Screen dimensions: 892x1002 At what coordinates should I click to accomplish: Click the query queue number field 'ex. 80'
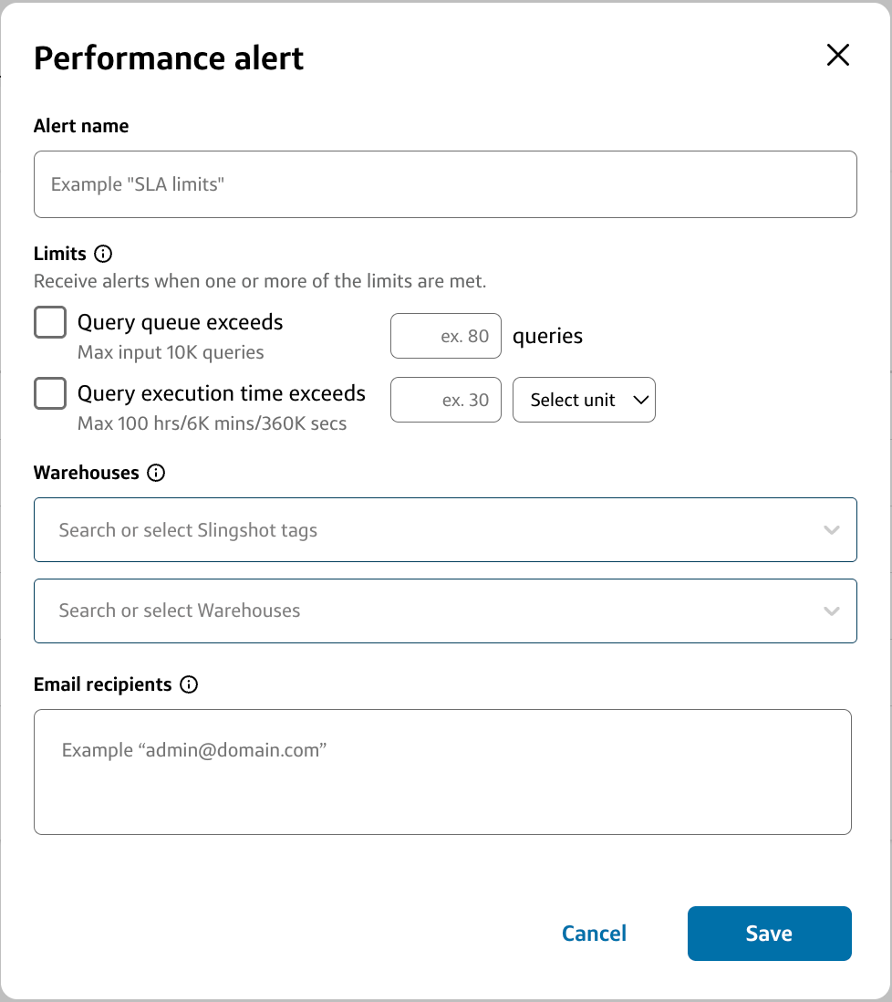[446, 336]
